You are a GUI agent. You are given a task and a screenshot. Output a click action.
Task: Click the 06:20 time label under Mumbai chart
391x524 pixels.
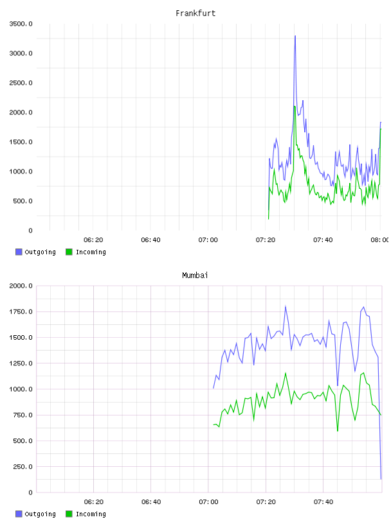pos(94,502)
